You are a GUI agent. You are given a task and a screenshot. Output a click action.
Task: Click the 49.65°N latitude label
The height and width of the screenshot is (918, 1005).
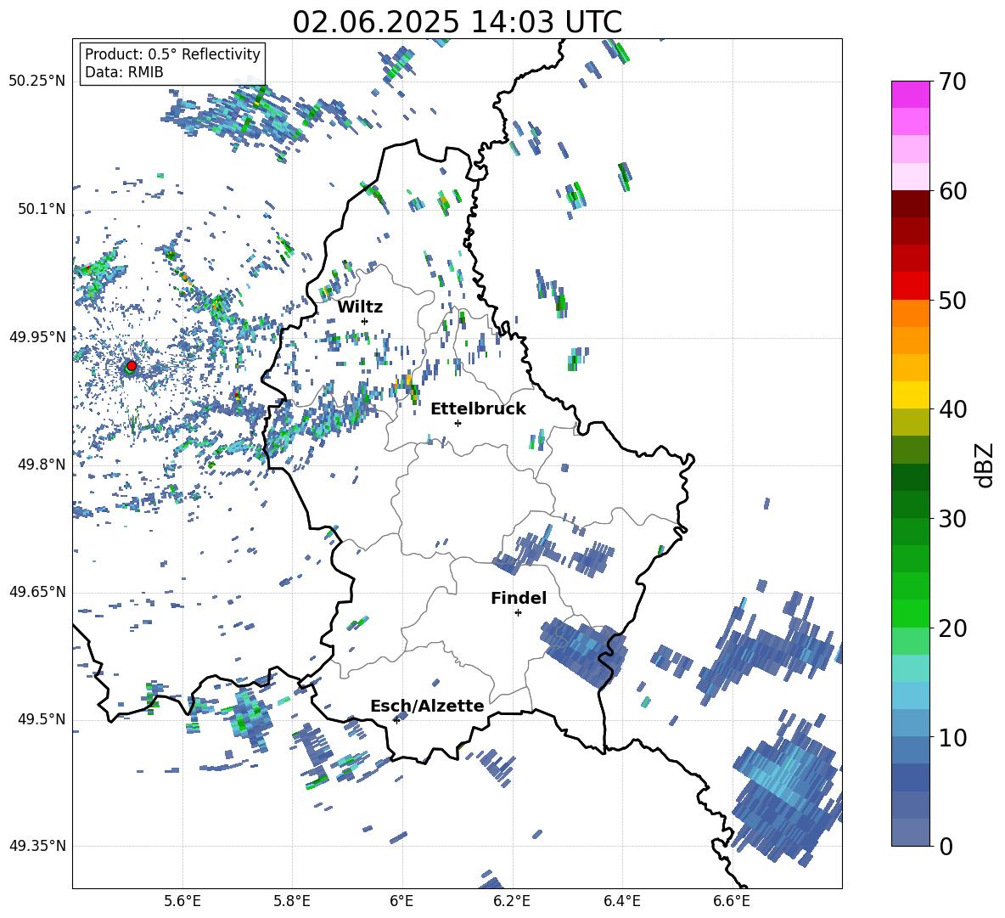37,592
